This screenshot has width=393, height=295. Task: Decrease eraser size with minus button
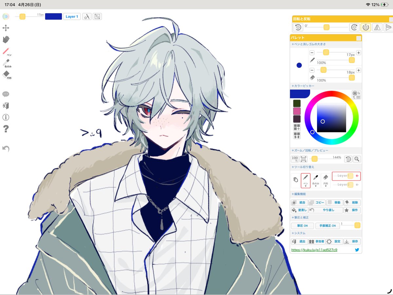[312, 70]
